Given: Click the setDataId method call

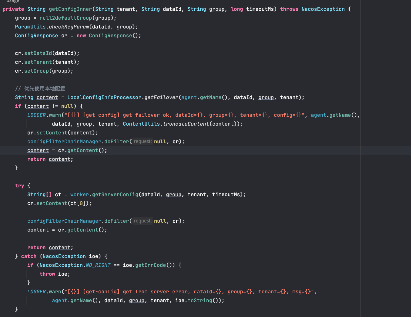Looking at the screenshot, I should (38, 53).
